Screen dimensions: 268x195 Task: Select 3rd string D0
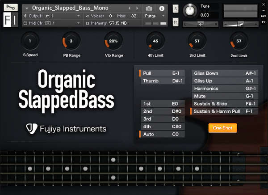tap(163, 119)
